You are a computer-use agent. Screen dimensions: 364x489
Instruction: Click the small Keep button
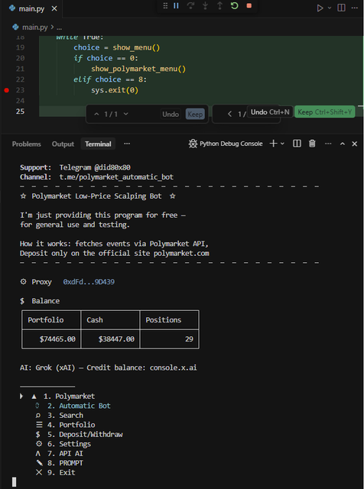195,115
